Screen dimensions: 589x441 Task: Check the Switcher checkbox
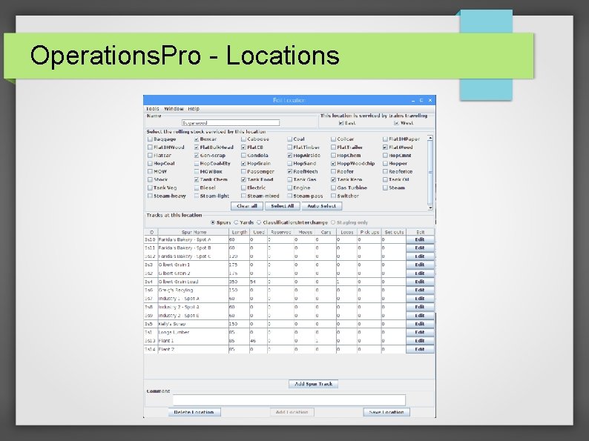pos(333,196)
